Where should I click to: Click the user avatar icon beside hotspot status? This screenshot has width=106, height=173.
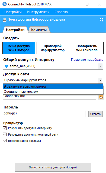pyautogui.click(x=5, y=20)
